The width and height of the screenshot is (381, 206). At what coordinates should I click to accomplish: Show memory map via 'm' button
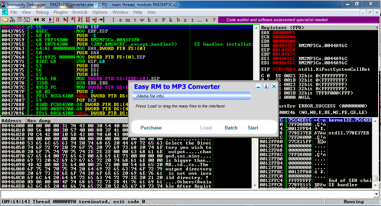[128, 20]
